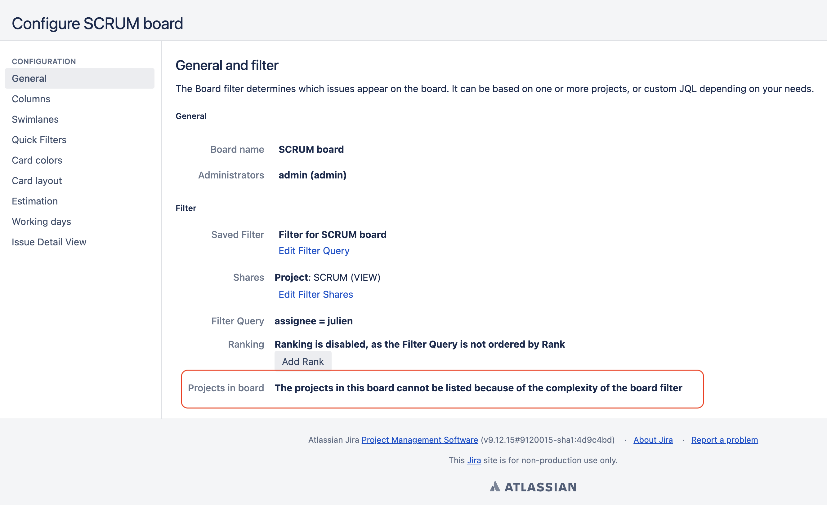This screenshot has height=505, width=827.
Task: Go to the Columns configuration
Action: [x=31, y=99]
